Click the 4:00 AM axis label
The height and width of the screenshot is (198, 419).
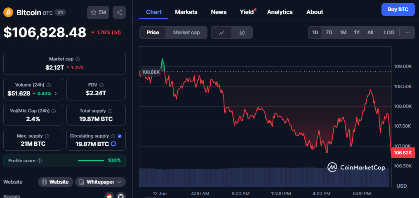(x=200, y=193)
